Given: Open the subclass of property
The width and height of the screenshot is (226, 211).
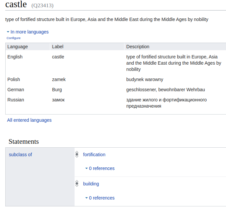Looking at the screenshot, I should click(20, 155).
